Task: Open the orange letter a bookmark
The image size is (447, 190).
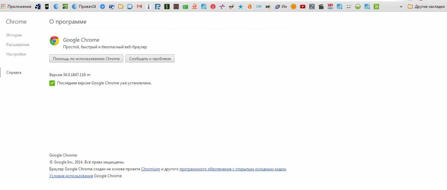Action: (250, 6)
